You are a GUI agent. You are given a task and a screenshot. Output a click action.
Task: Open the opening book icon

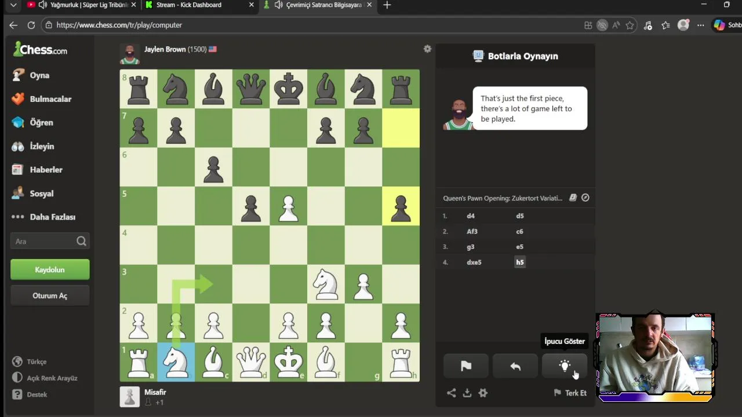(x=573, y=197)
